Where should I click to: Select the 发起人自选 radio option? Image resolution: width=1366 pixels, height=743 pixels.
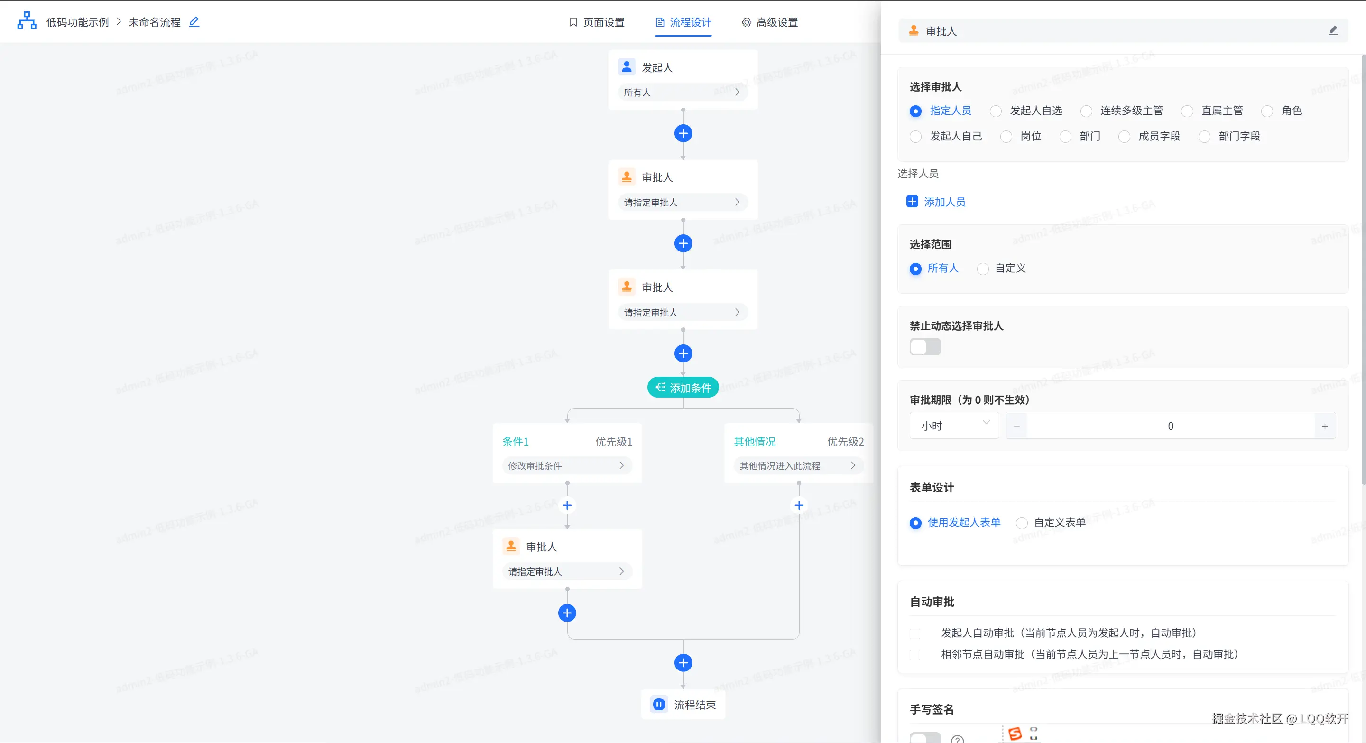tap(996, 111)
